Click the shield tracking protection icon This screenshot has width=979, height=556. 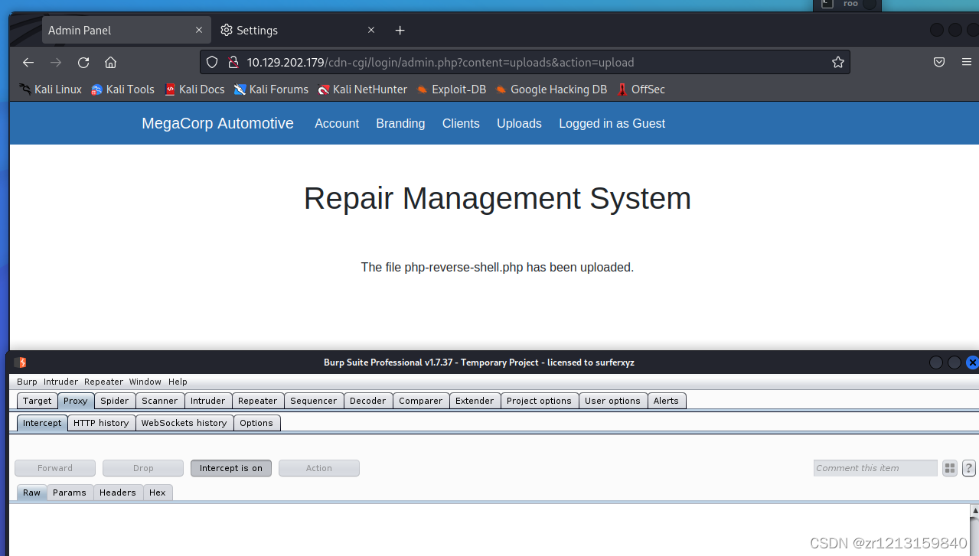pyautogui.click(x=213, y=63)
